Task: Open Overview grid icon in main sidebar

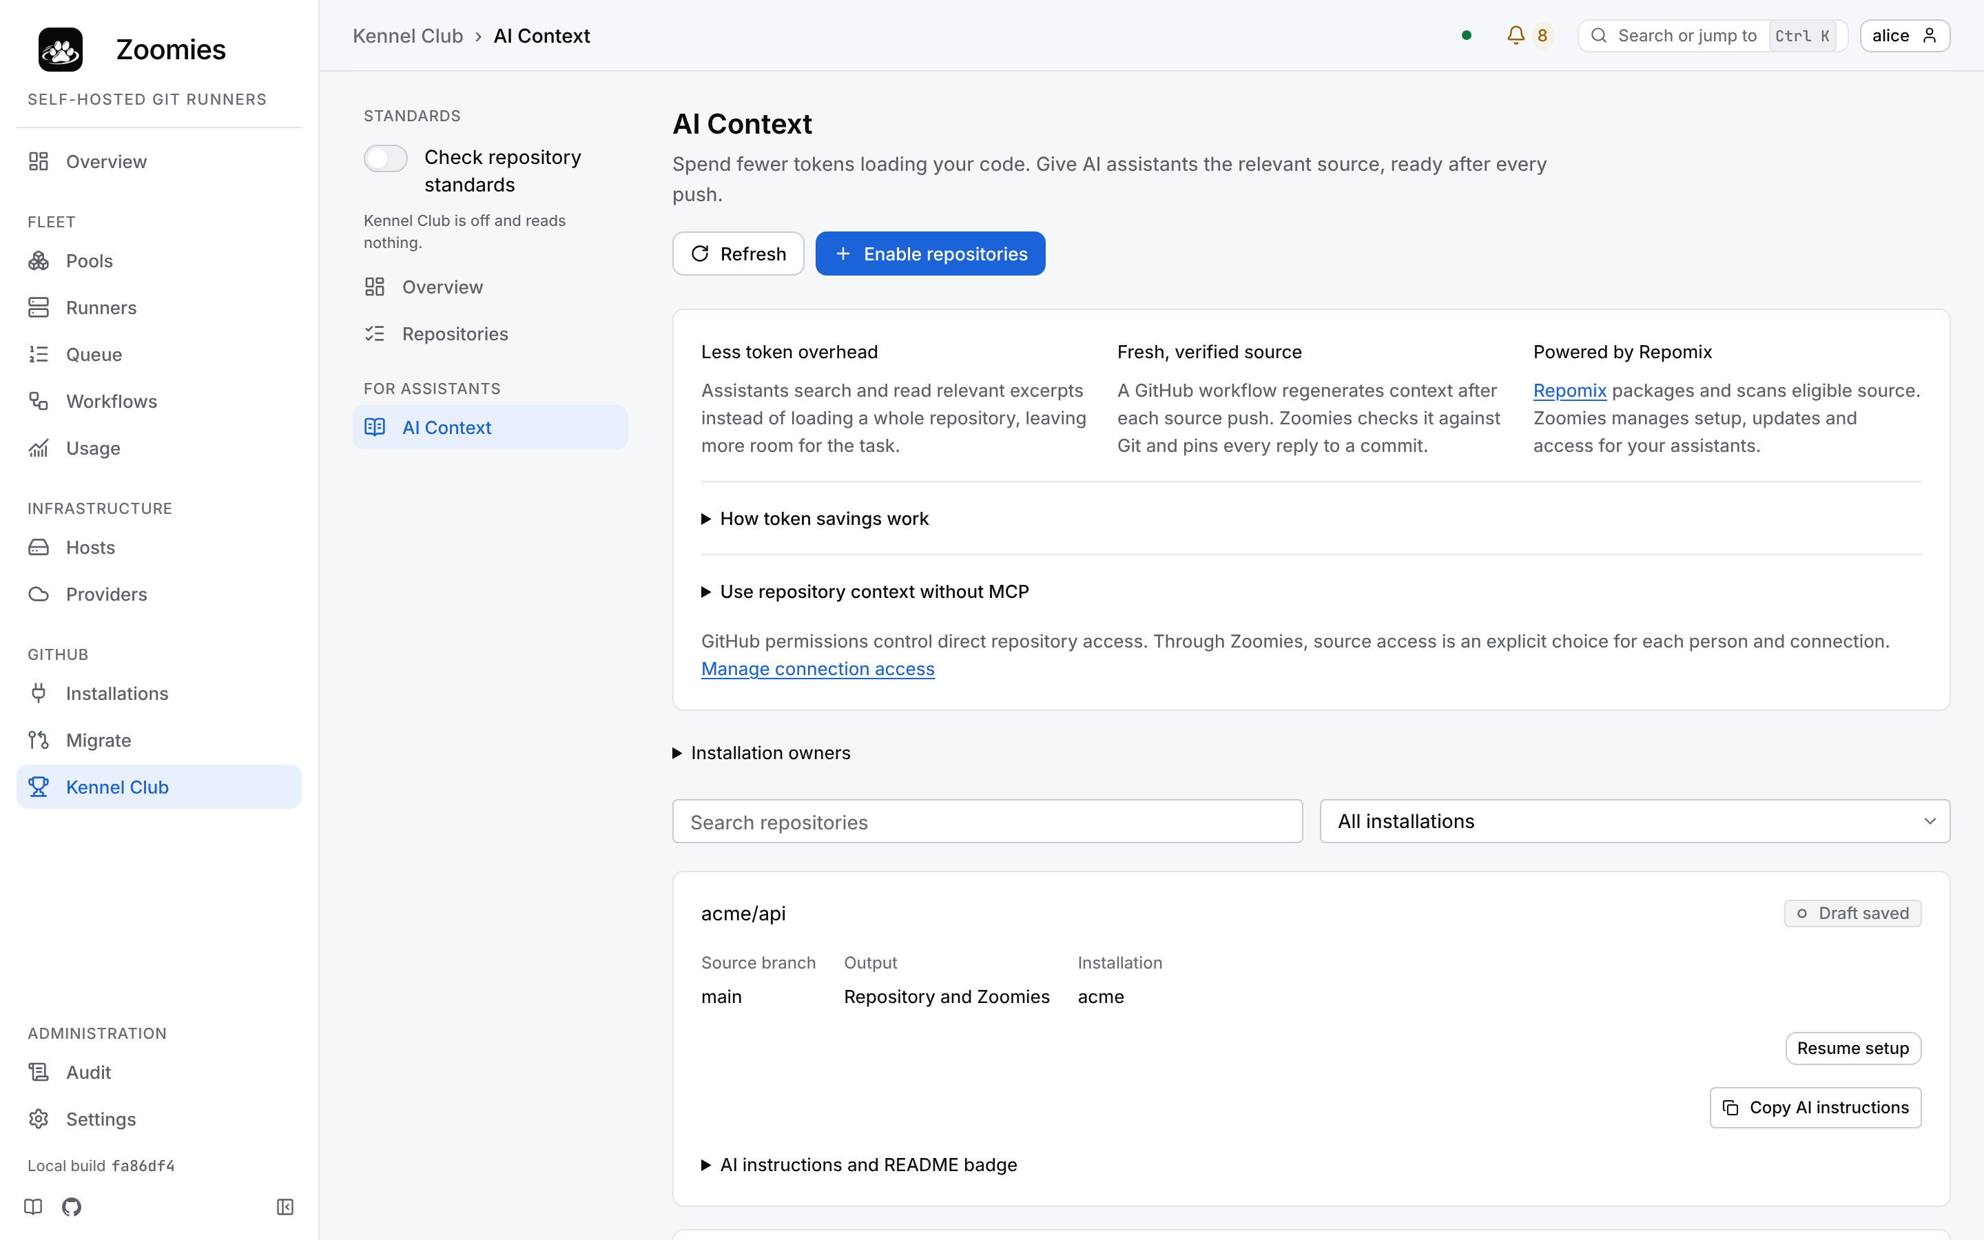Action: [39, 162]
